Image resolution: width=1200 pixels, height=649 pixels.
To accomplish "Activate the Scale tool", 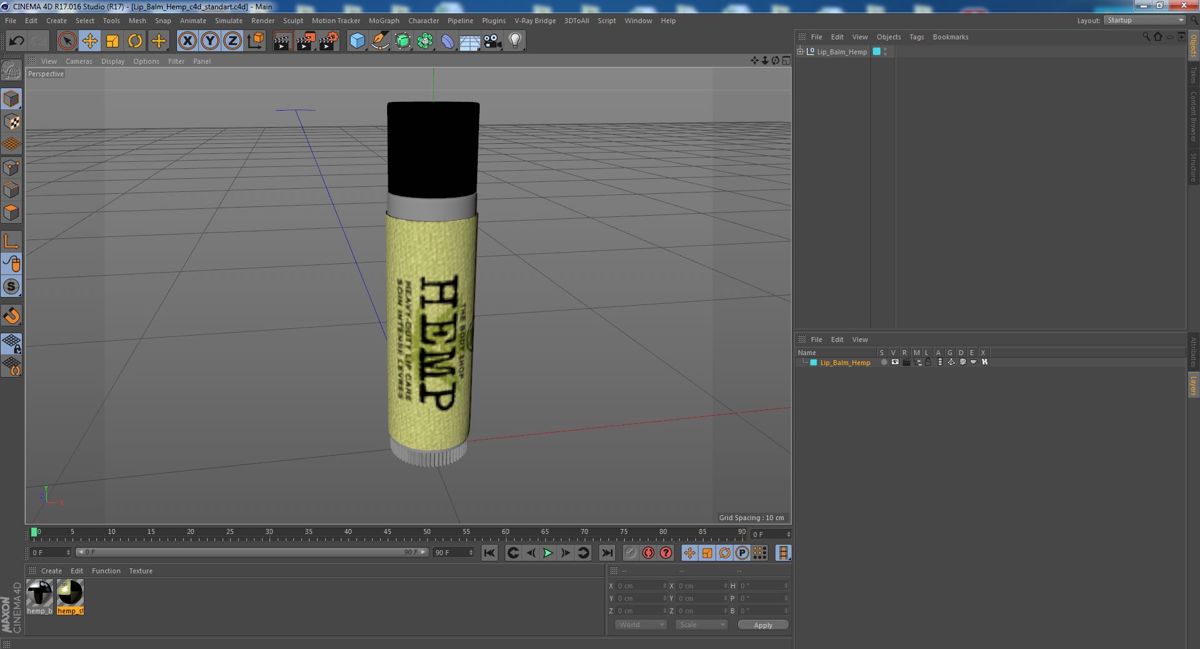I will [113, 41].
